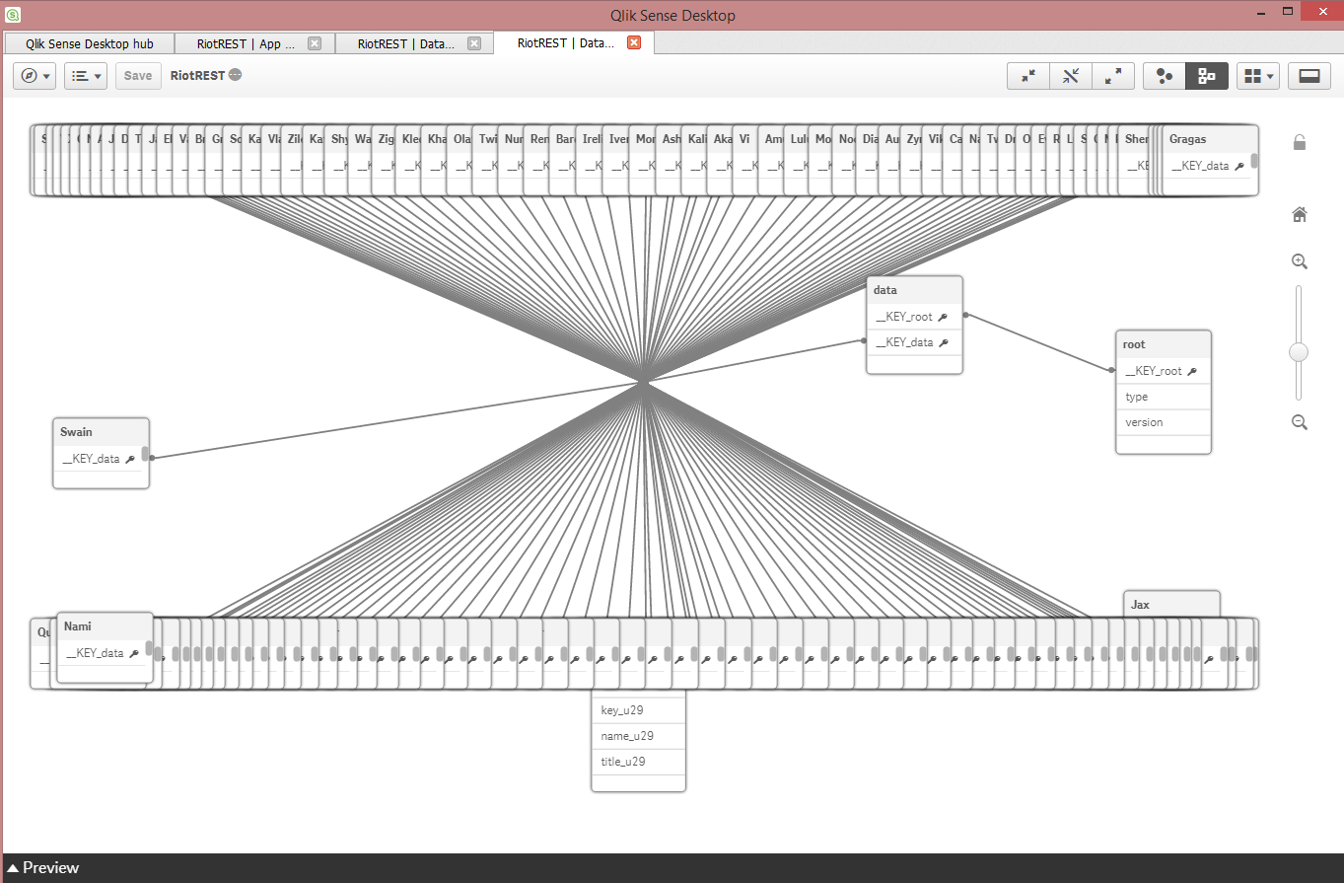Click the home icon to reset the view
This screenshot has width=1344, height=883.
tap(1299, 214)
